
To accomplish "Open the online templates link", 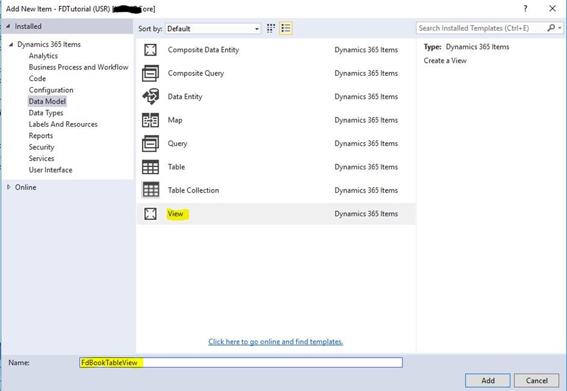I will click(275, 342).
